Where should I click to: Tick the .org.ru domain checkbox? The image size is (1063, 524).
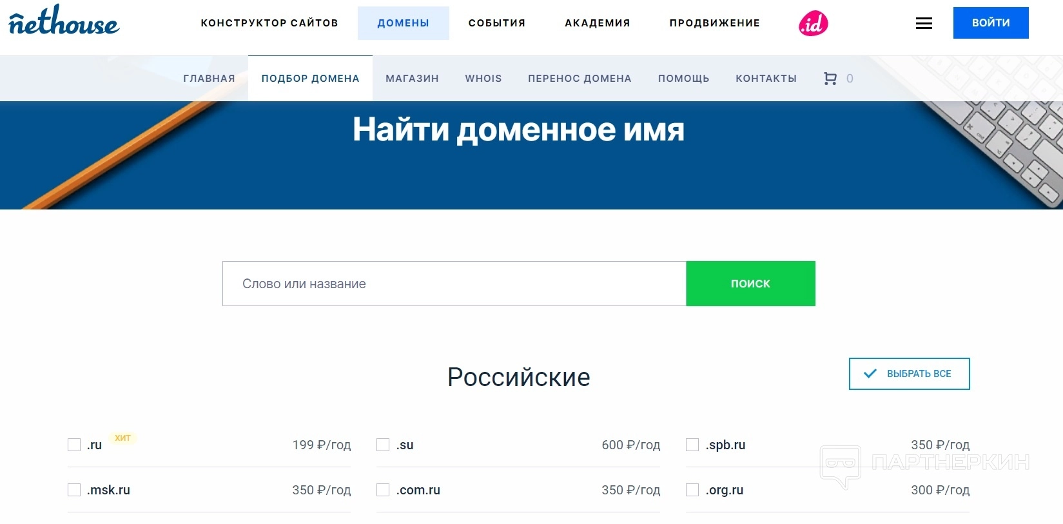(692, 490)
